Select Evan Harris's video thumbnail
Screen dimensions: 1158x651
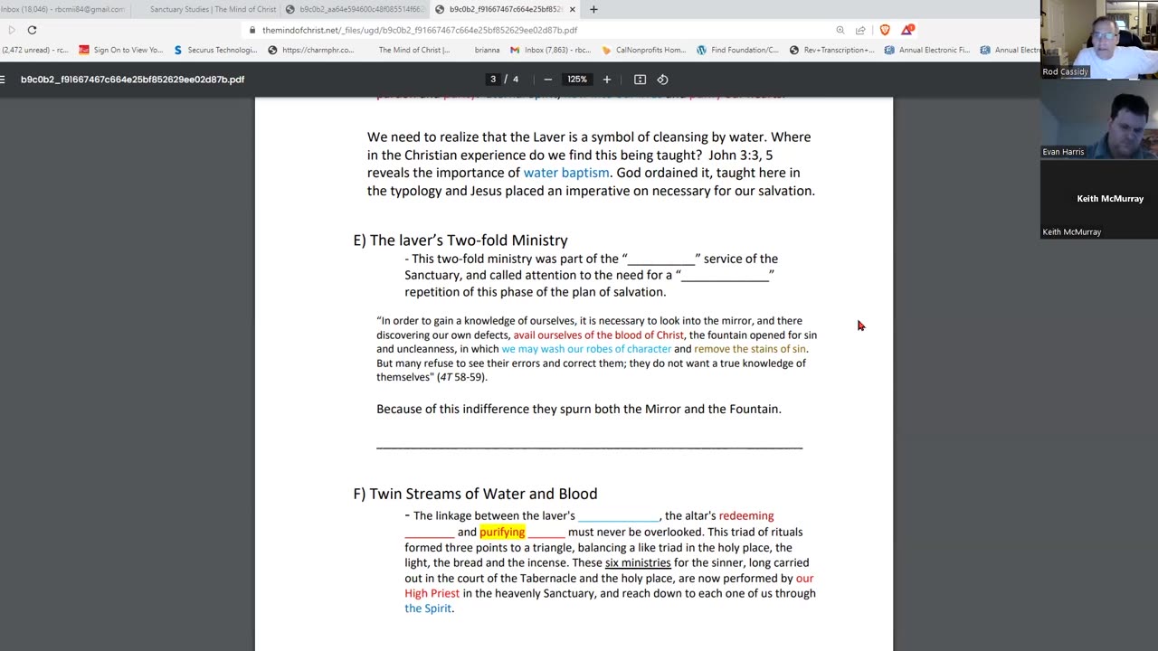[x=1099, y=118]
